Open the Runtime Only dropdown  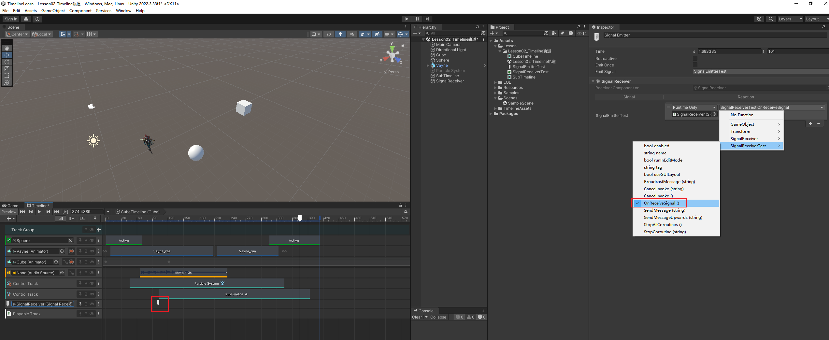pyautogui.click(x=694, y=107)
